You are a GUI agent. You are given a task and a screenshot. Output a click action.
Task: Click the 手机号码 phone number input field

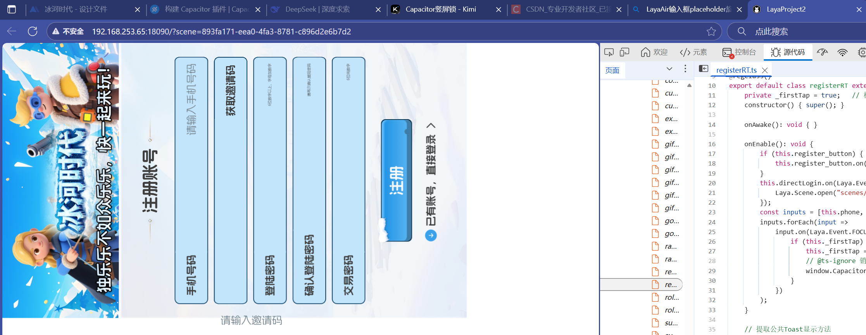[x=191, y=180]
